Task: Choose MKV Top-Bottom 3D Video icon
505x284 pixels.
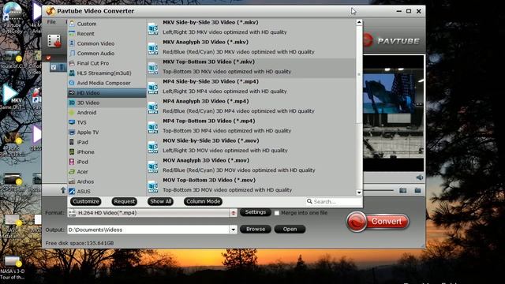Action: [x=153, y=68]
